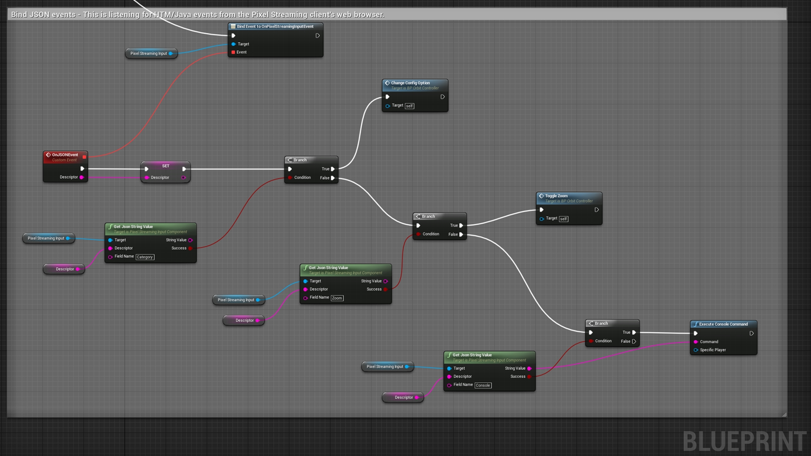Click the diamond icon on Change Config Option node
The height and width of the screenshot is (456, 811).
coord(387,83)
